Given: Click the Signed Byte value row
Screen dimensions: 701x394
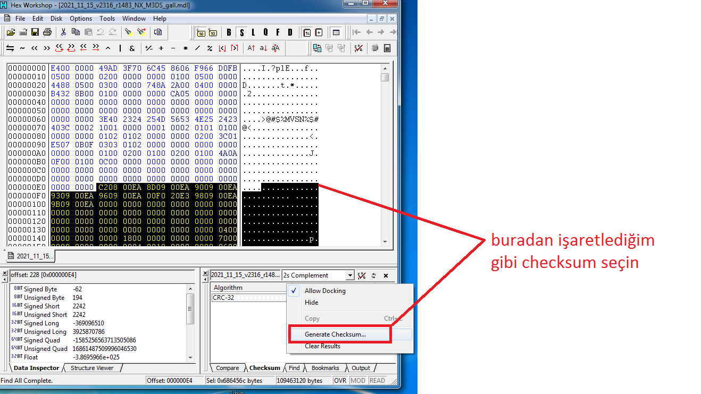Looking at the screenshot, I should [x=98, y=289].
